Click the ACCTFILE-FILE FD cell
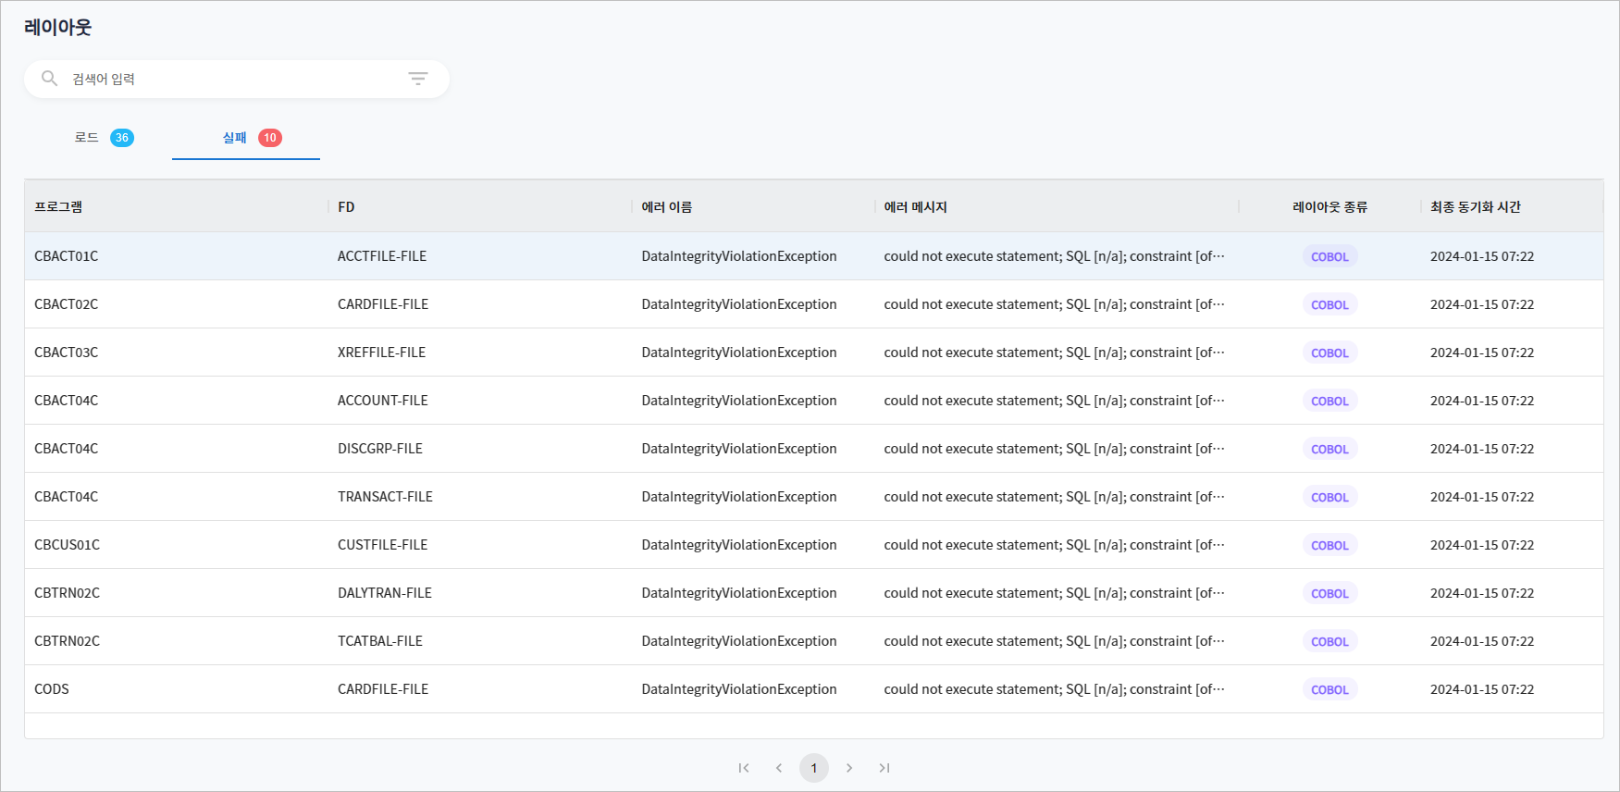 [x=382, y=256]
